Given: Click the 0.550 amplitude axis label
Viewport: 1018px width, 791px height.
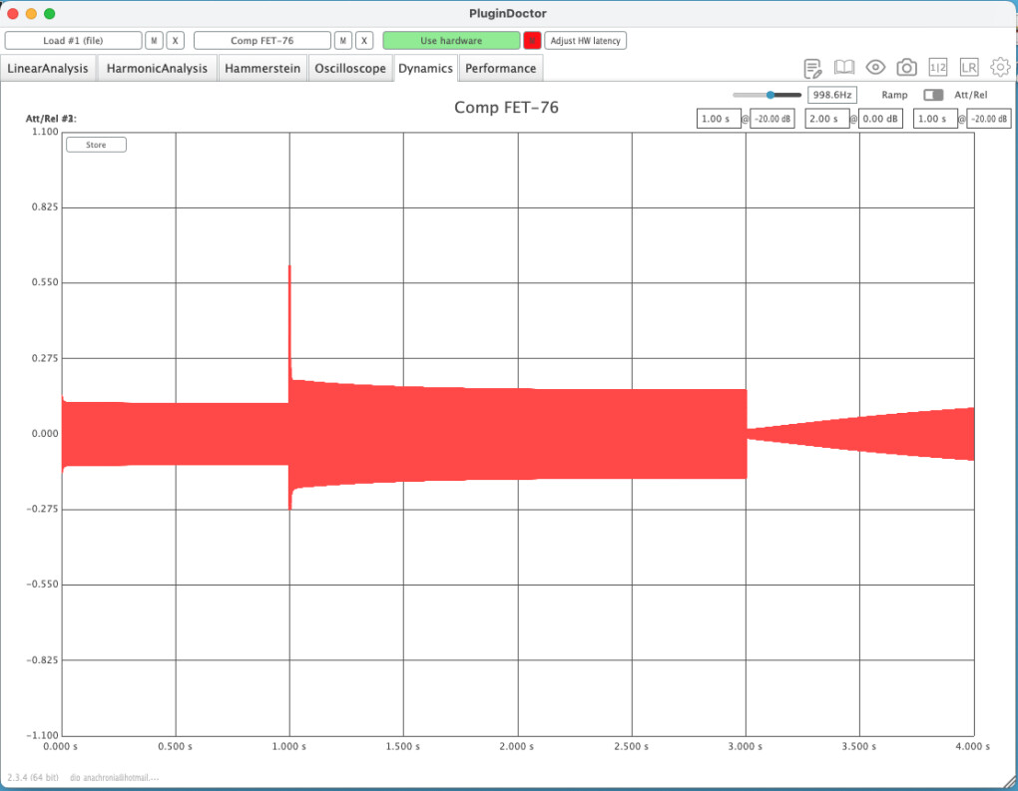Looking at the screenshot, I should click(45, 282).
